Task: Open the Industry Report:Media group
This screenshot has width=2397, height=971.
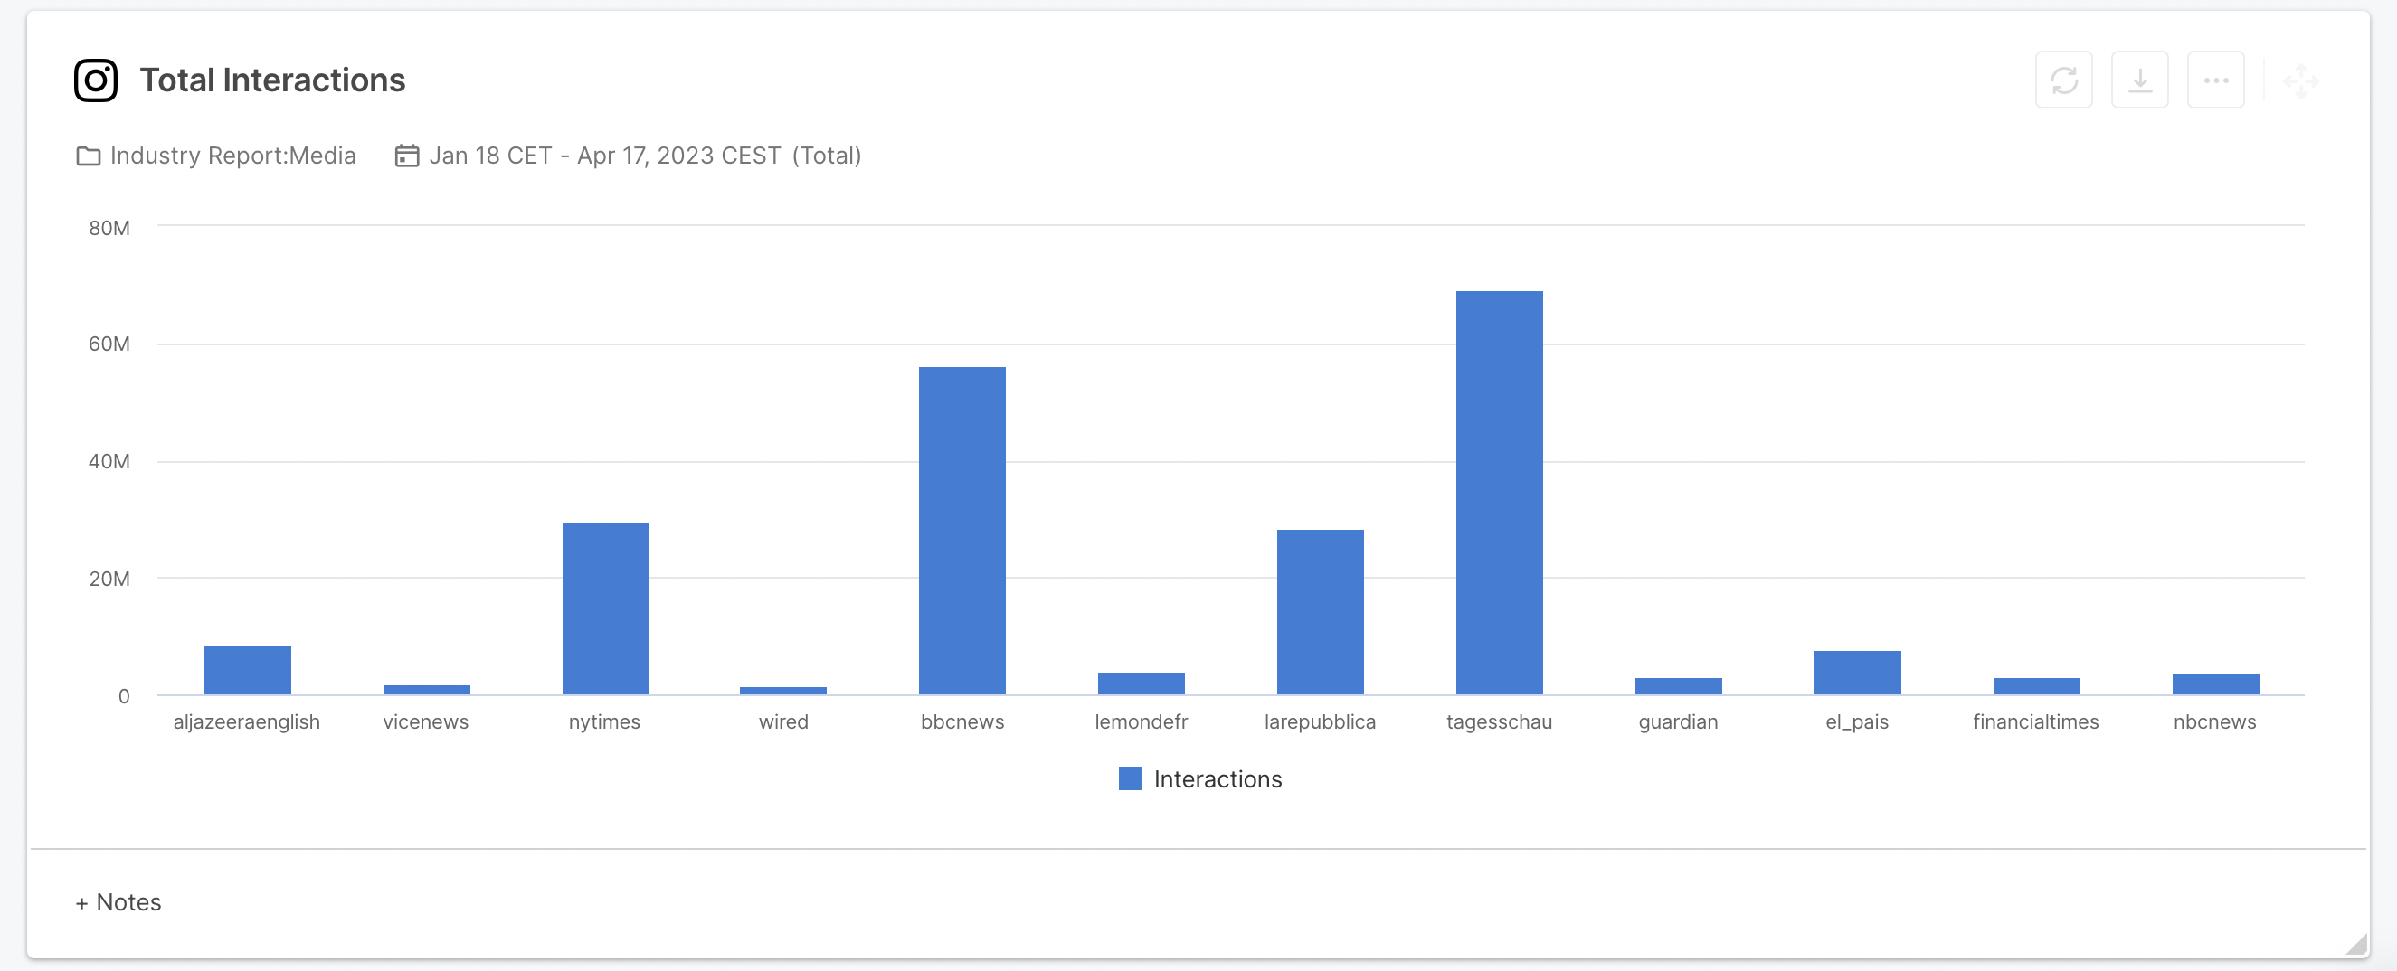Action: (232, 156)
